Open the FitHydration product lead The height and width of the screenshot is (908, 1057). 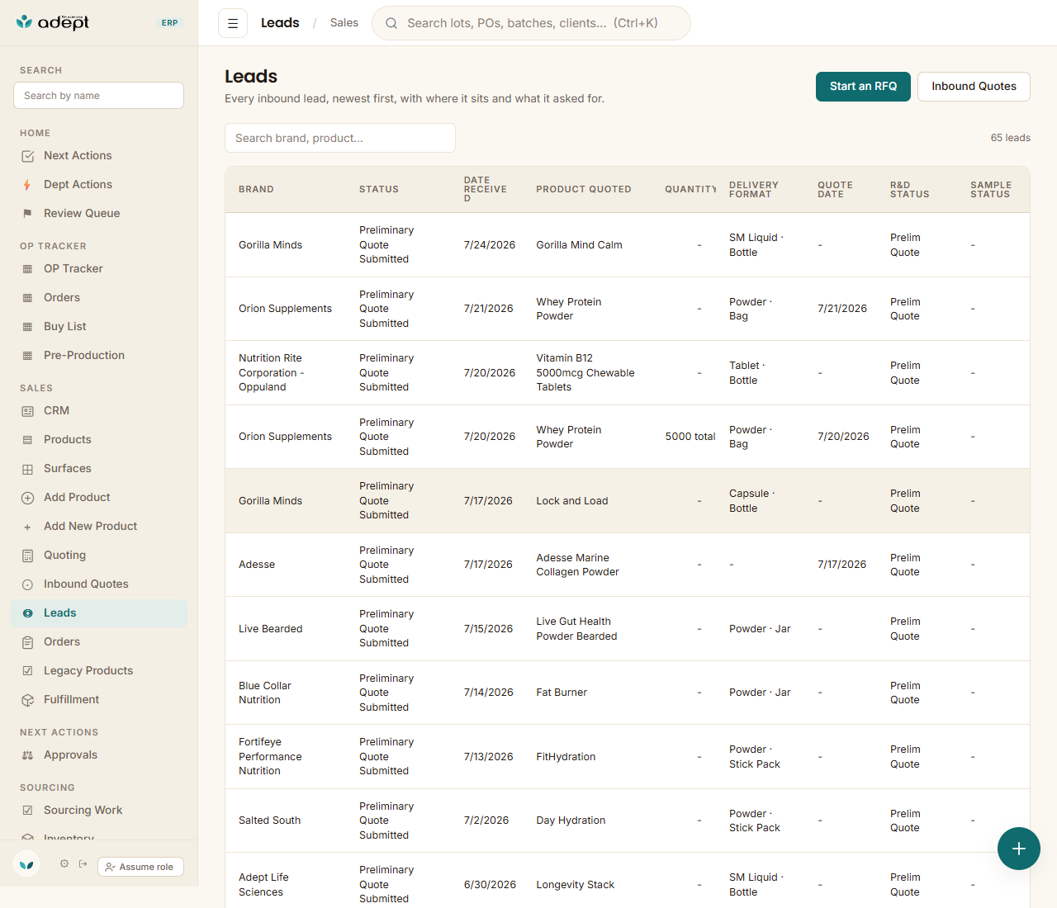628,757
